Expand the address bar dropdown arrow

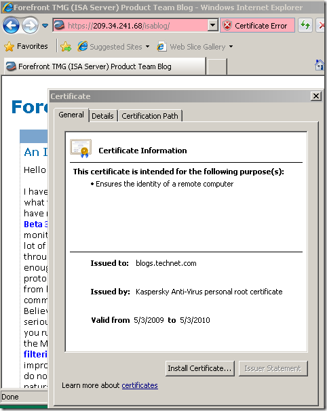213,25
